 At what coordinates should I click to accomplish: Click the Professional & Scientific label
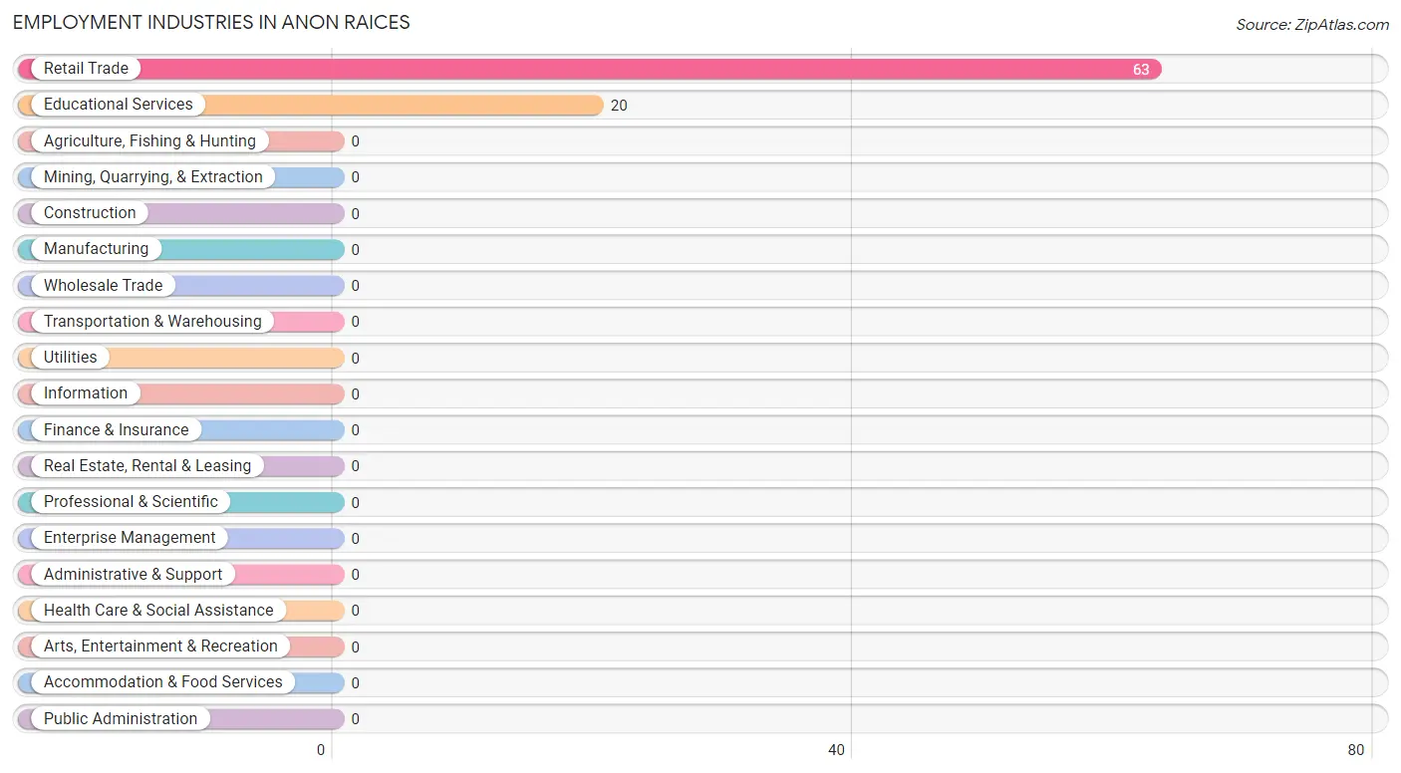coord(131,501)
